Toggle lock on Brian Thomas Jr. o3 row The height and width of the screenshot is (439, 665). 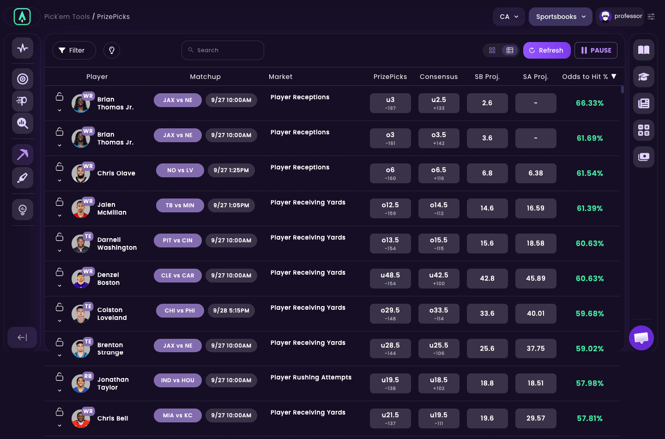[x=60, y=132]
